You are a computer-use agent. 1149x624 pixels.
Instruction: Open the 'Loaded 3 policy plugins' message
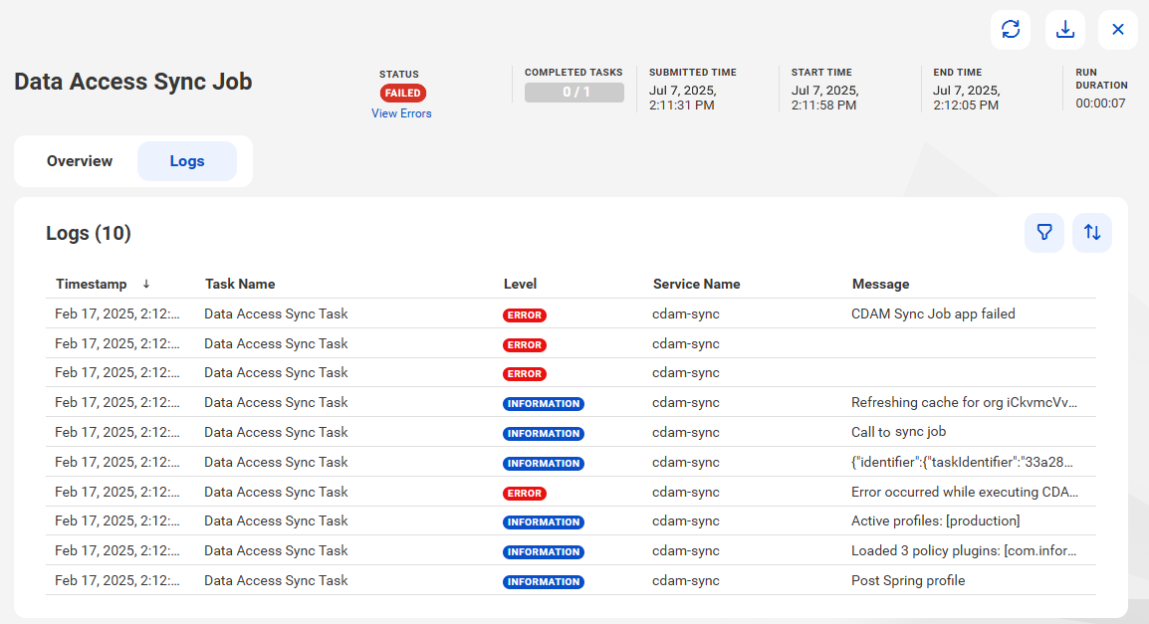[964, 550]
